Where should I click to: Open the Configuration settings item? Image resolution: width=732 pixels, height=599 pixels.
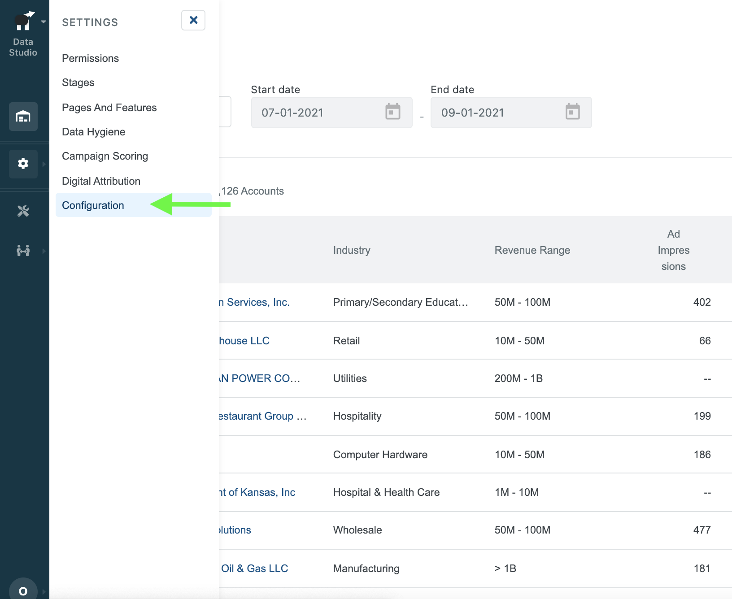[x=134, y=205]
